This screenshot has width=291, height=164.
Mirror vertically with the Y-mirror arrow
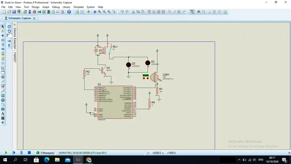pos(9,46)
